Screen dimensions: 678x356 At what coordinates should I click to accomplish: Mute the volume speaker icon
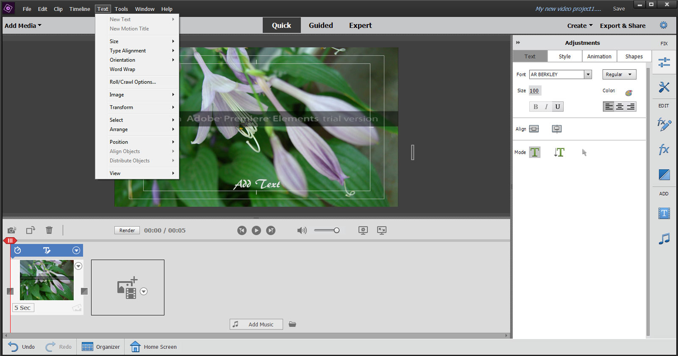point(302,230)
